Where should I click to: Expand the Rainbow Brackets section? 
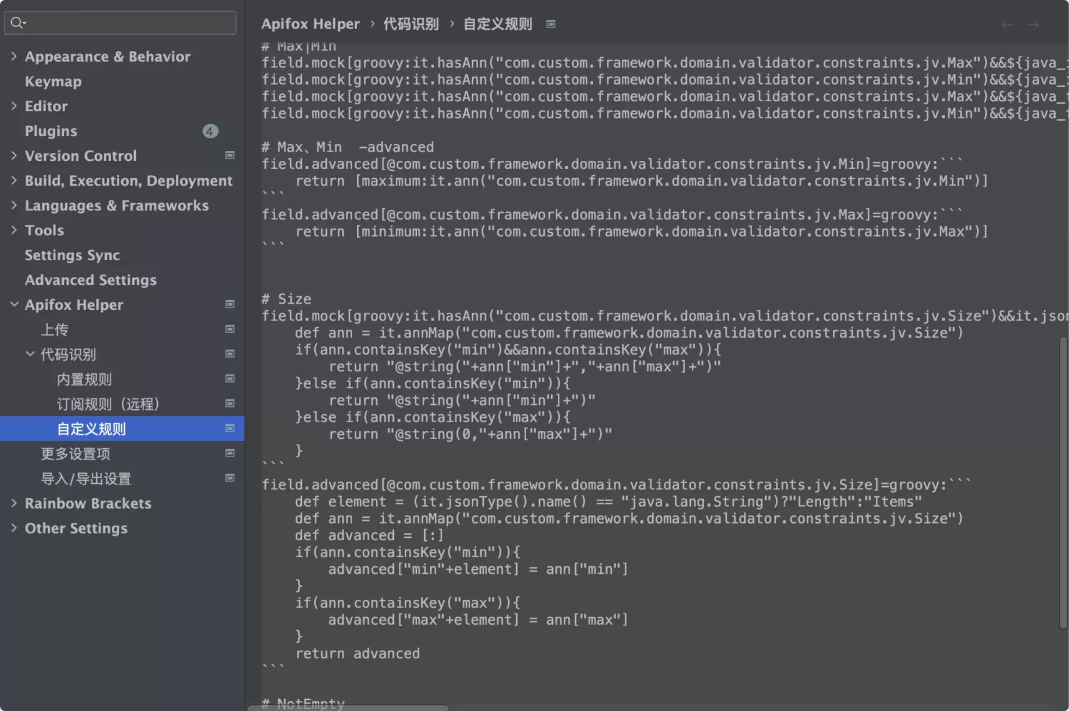pyautogui.click(x=14, y=503)
